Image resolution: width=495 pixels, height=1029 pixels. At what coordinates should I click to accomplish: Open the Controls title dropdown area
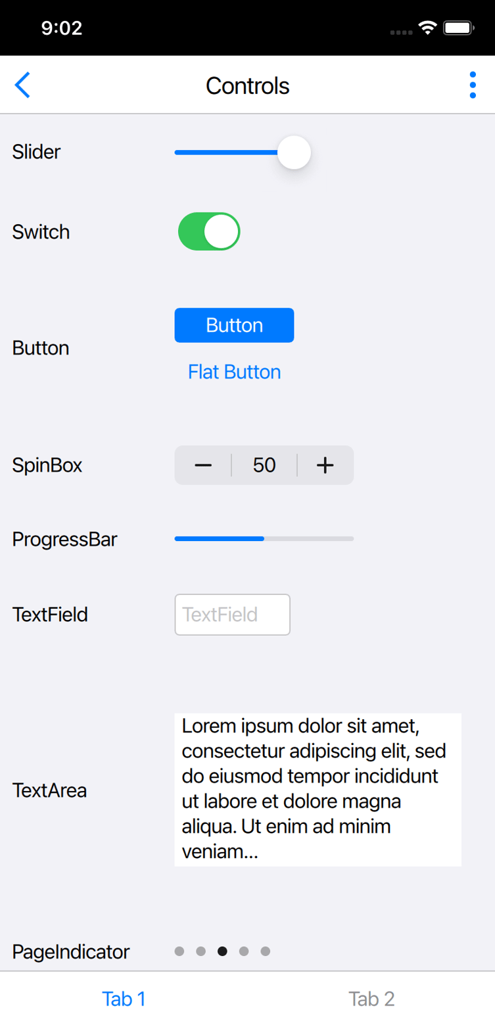coord(247,85)
